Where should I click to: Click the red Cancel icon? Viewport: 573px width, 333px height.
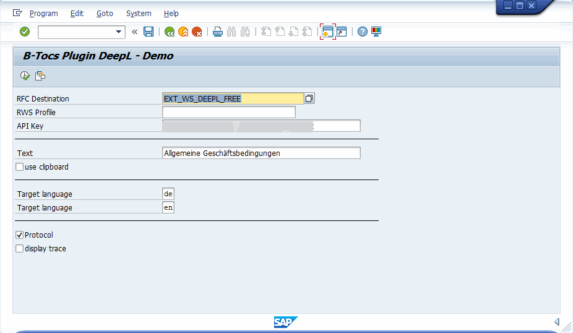coord(197,32)
